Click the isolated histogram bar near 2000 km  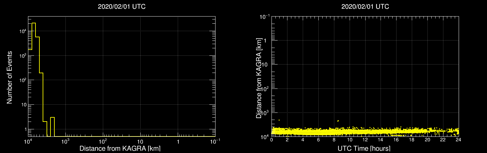click(52, 127)
